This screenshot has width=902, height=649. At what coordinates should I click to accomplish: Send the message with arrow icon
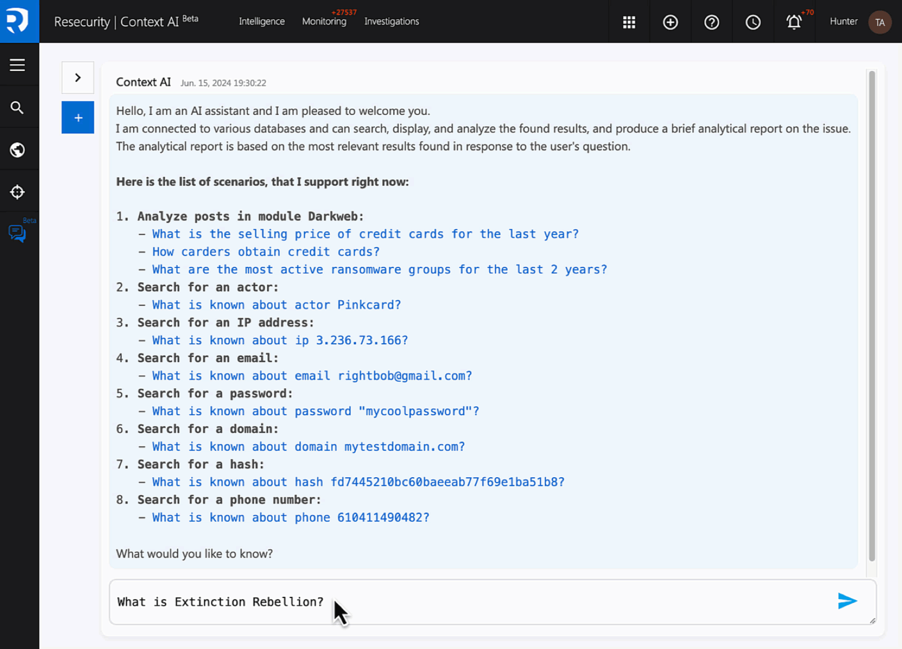(847, 601)
